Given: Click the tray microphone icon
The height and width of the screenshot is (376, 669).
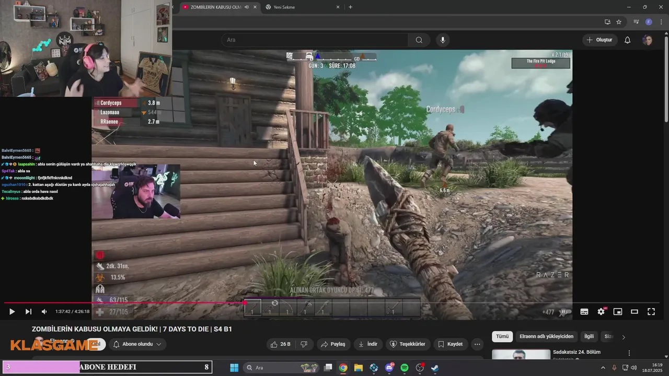Looking at the screenshot, I should tap(614, 368).
